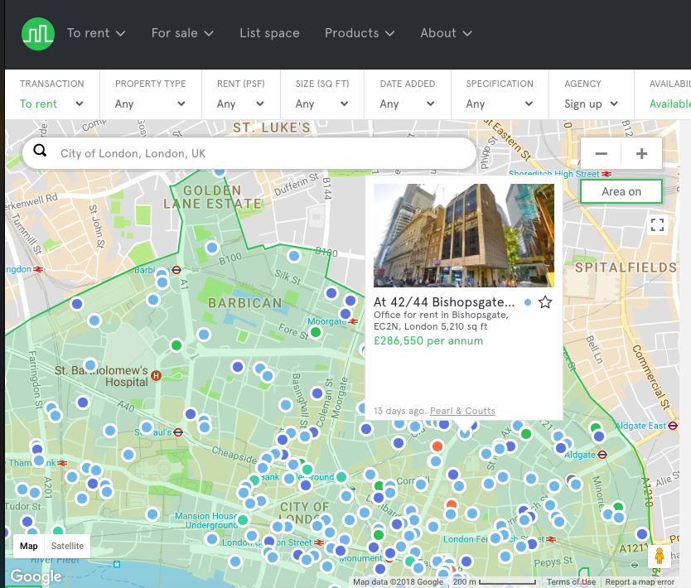The width and height of the screenshot is (691, 588).
Task: Switch map to Satellite view
Action: [67, 546]
